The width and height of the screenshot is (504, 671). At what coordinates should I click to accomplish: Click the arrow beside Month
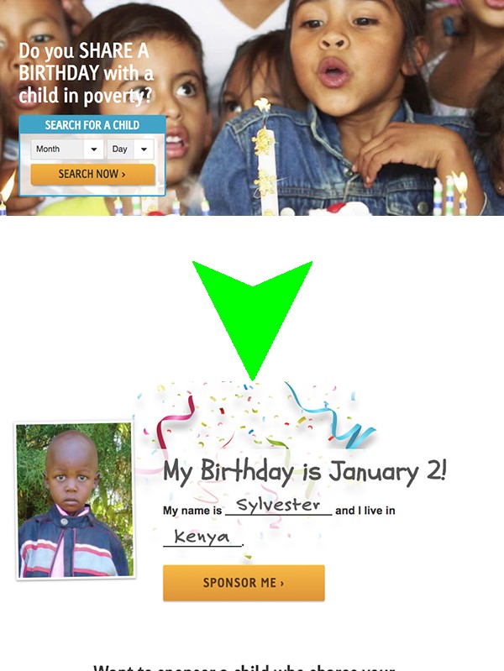(x=94, y=149)
